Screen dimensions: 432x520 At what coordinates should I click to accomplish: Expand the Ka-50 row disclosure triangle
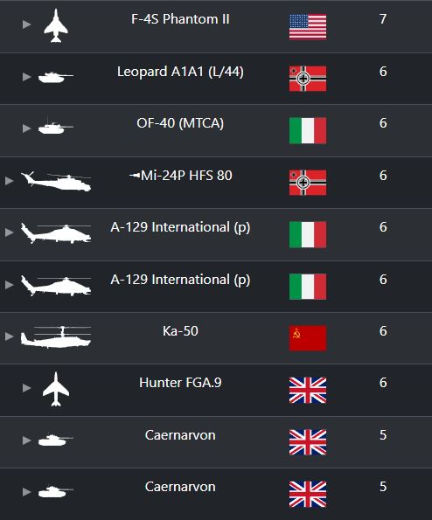(10, 336)
